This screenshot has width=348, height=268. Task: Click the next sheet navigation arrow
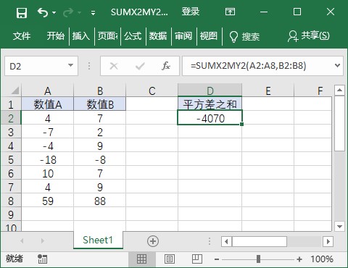click(x=43, y=240)
